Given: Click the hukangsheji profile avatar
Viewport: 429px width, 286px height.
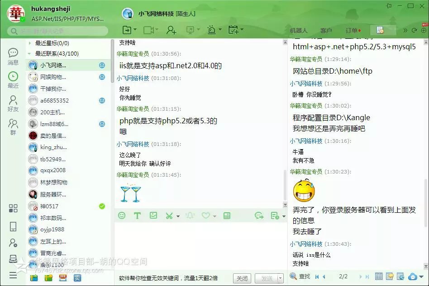Looking at the screenshot, I should pyautogui.click(x=15, y=14).
